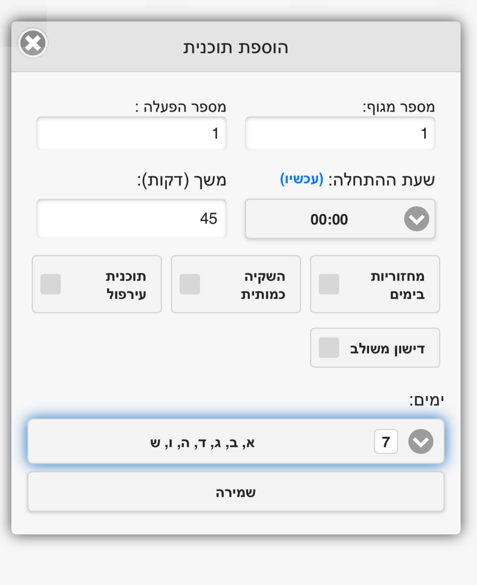Close the הוספת תוכנית dialog with X icon
Screen dimensions: 477x585
(x=33, y=43)
